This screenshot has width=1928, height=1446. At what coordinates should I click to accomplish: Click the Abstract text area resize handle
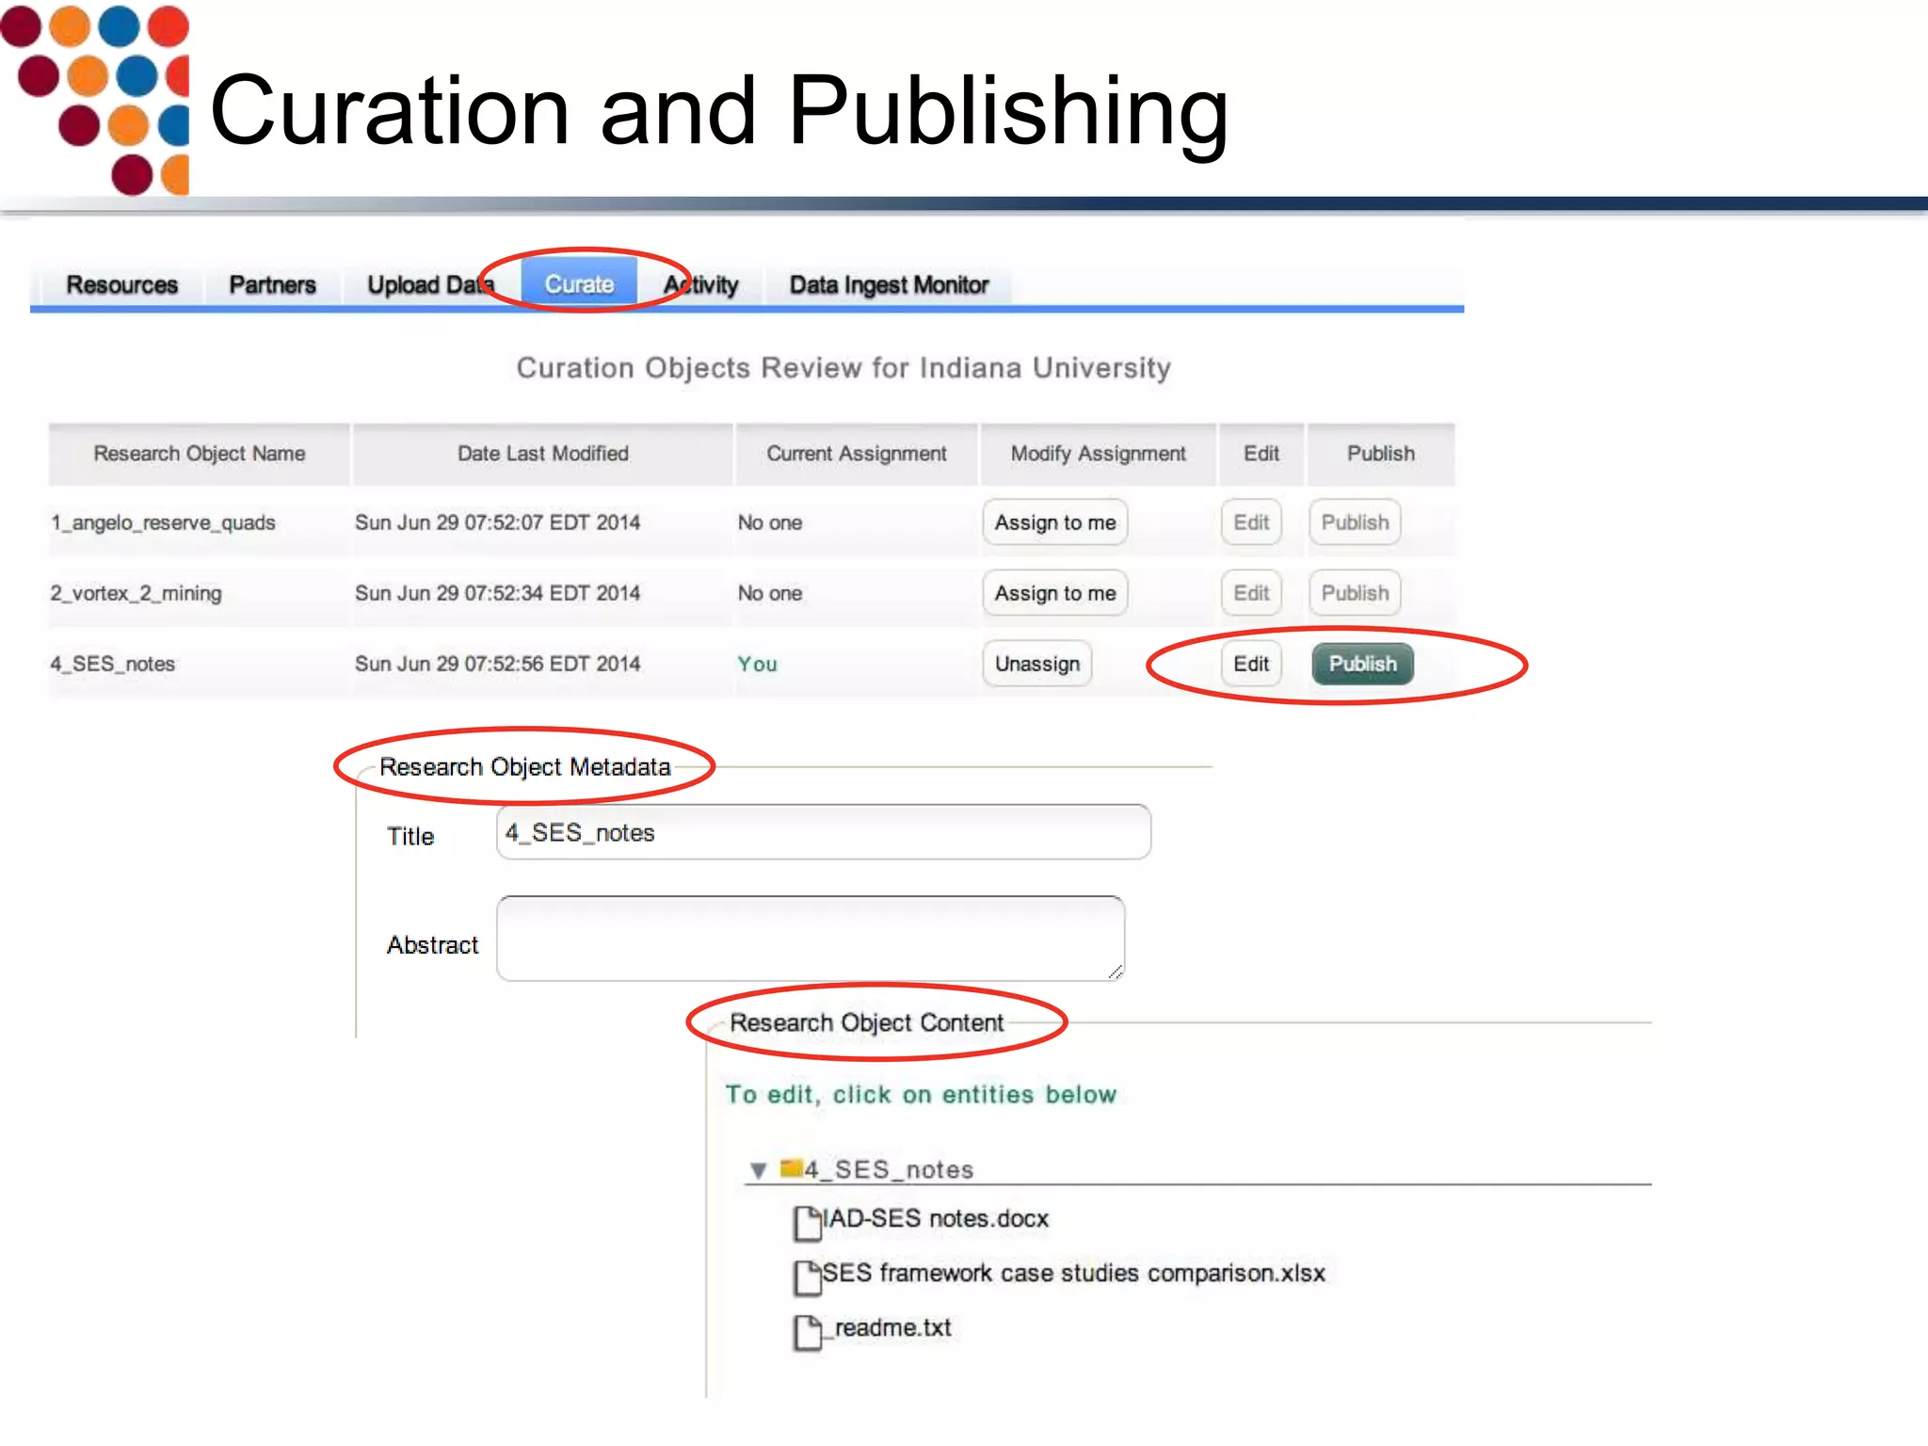click(1116, 972)
